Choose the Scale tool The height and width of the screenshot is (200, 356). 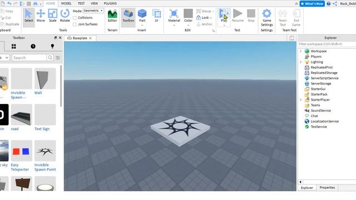coord(52,16)
